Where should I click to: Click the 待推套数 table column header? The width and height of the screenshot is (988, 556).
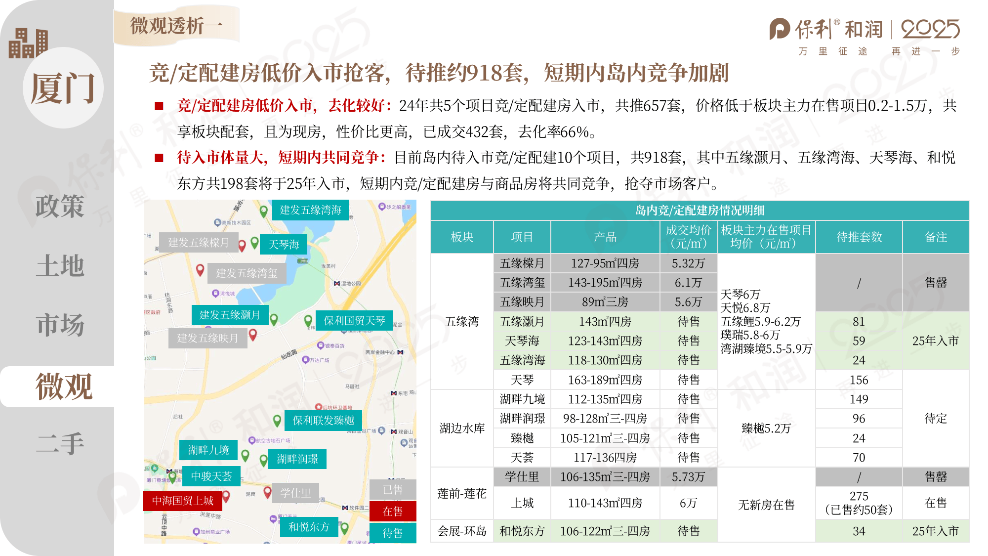tap(859, 237)
